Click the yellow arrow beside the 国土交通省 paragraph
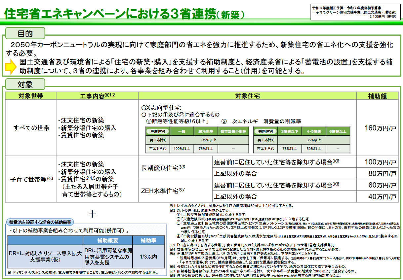The width and height of the screenshot is (403, 280). point(11,66)
